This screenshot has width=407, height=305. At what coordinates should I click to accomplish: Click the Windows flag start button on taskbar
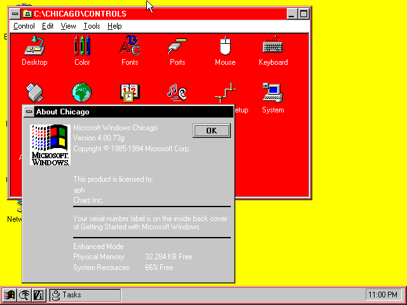(10, 295)
